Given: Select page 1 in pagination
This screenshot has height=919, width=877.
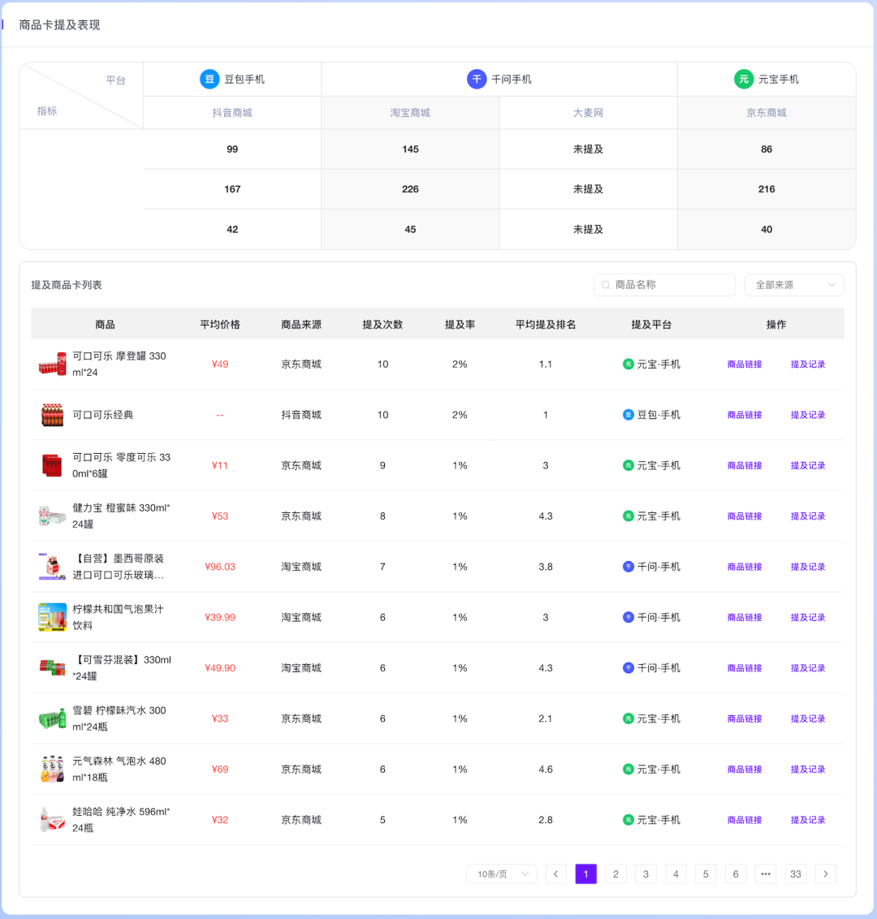Looking at the screenshot, I should coord(585,874).
